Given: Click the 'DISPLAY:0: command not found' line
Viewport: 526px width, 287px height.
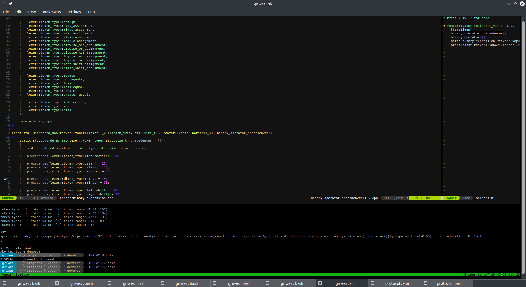Looking at the screenshot, I should click(27, 259).
